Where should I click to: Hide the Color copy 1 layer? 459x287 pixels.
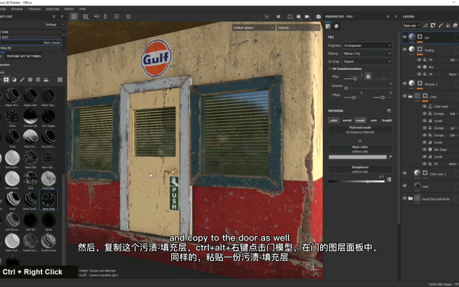(x=405, y=173)
